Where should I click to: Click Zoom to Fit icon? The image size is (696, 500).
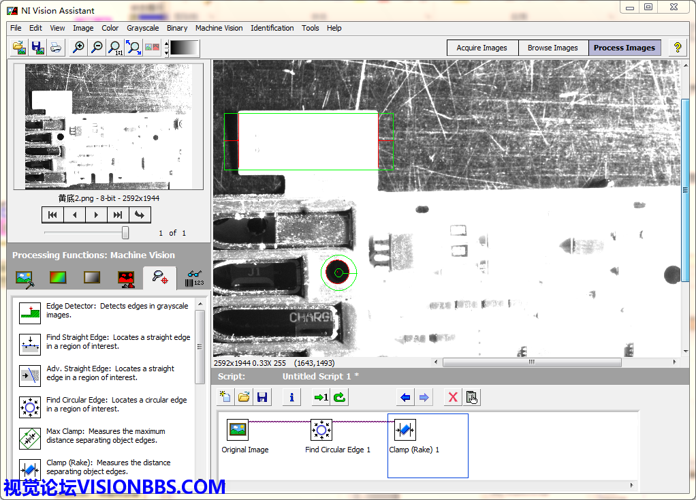click(133, 48)
